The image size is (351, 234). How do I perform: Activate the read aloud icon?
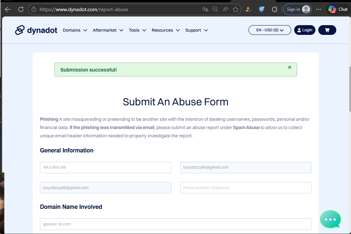[x=225, y=9]
